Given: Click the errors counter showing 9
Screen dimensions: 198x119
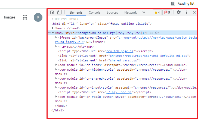Looking at the screenshot, I should [x=167, y=12].
